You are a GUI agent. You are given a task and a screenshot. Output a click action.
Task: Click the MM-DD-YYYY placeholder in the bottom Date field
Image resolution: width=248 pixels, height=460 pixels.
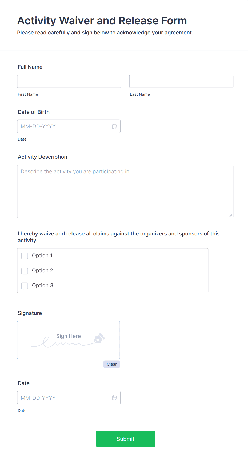pos(38,398)
